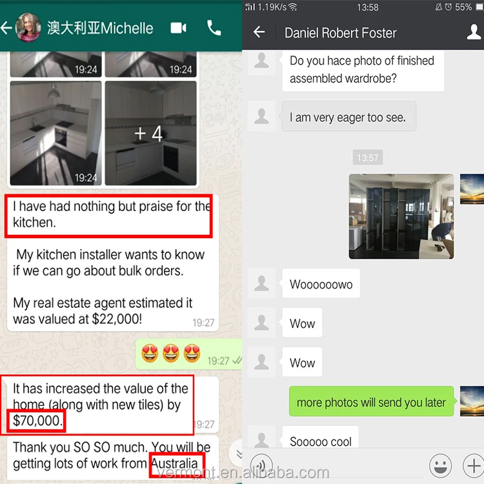Open contact name Daniel Robert Foster
Screen dimensions: 484x484
340,33
